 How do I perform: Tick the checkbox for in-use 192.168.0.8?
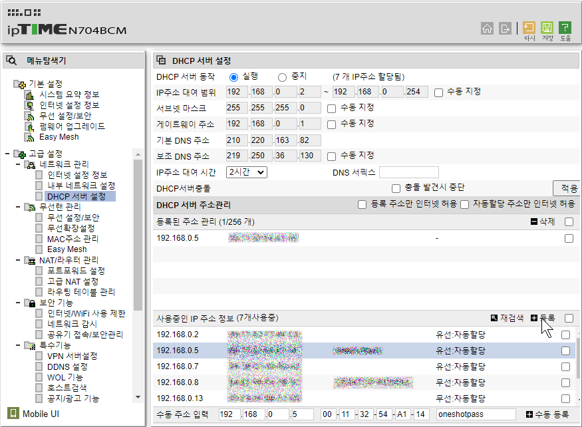(x=565, y=382)
